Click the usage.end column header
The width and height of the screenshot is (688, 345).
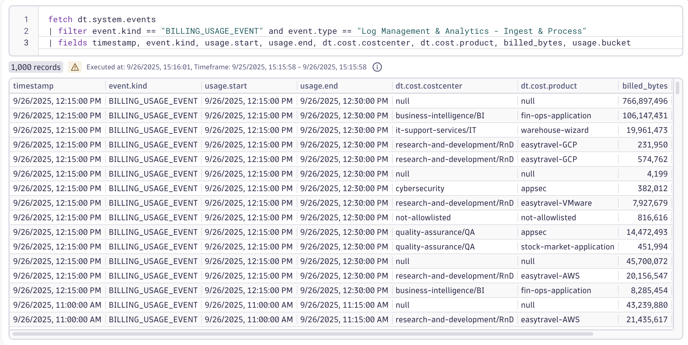[x=319, y=86]
